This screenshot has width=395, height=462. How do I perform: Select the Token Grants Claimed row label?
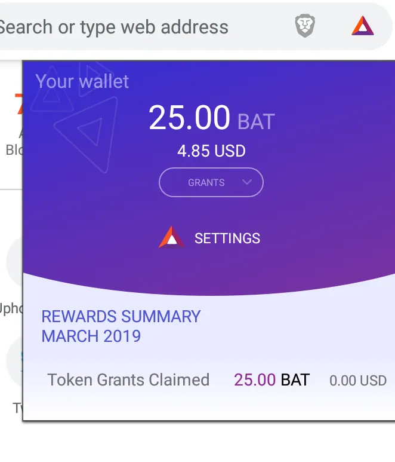128,380
